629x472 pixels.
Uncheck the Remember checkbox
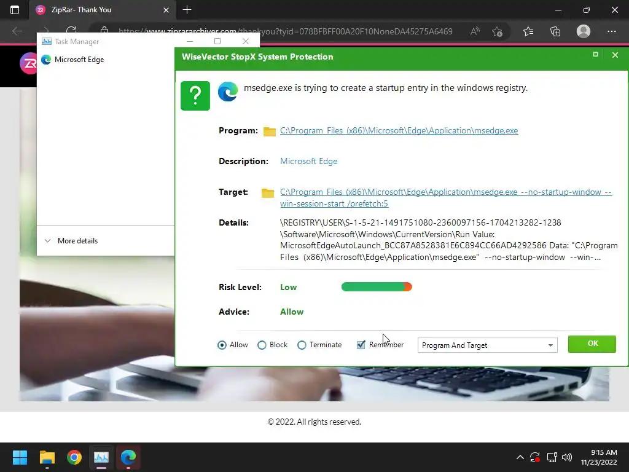(361, 345)
